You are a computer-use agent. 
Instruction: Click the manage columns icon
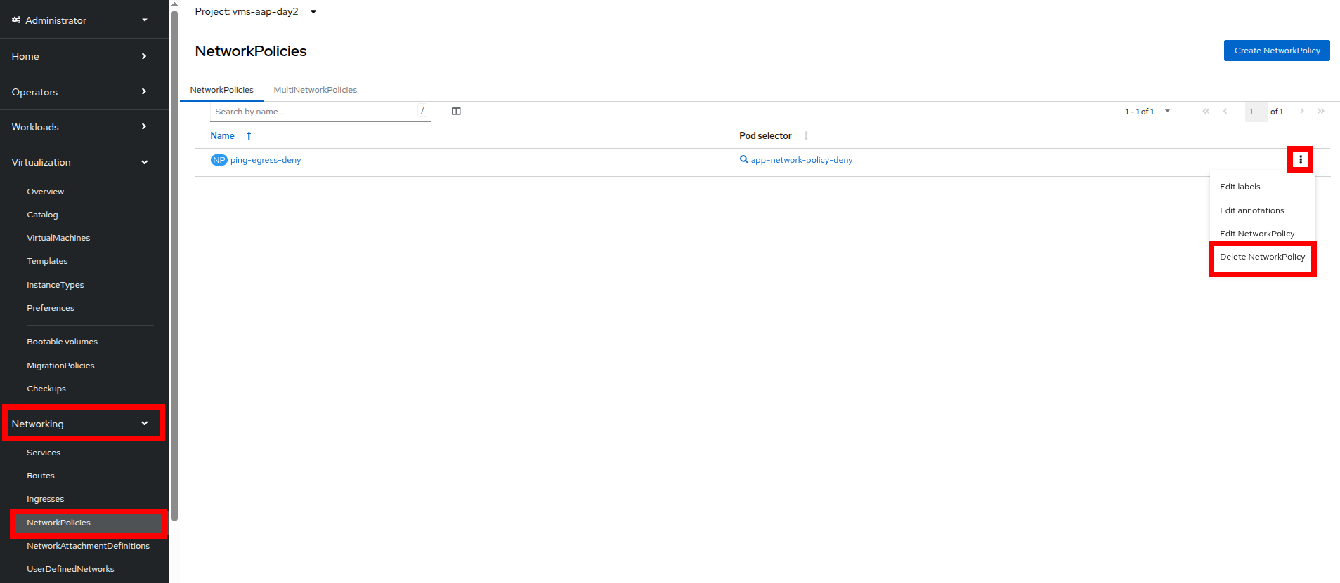pyautogui.click(x=456, y=112)
